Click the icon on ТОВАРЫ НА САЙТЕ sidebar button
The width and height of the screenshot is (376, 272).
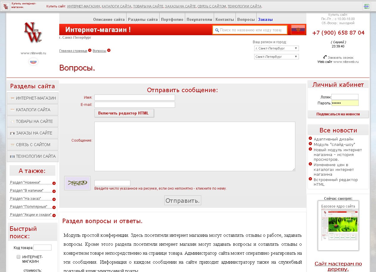point(13,121)
